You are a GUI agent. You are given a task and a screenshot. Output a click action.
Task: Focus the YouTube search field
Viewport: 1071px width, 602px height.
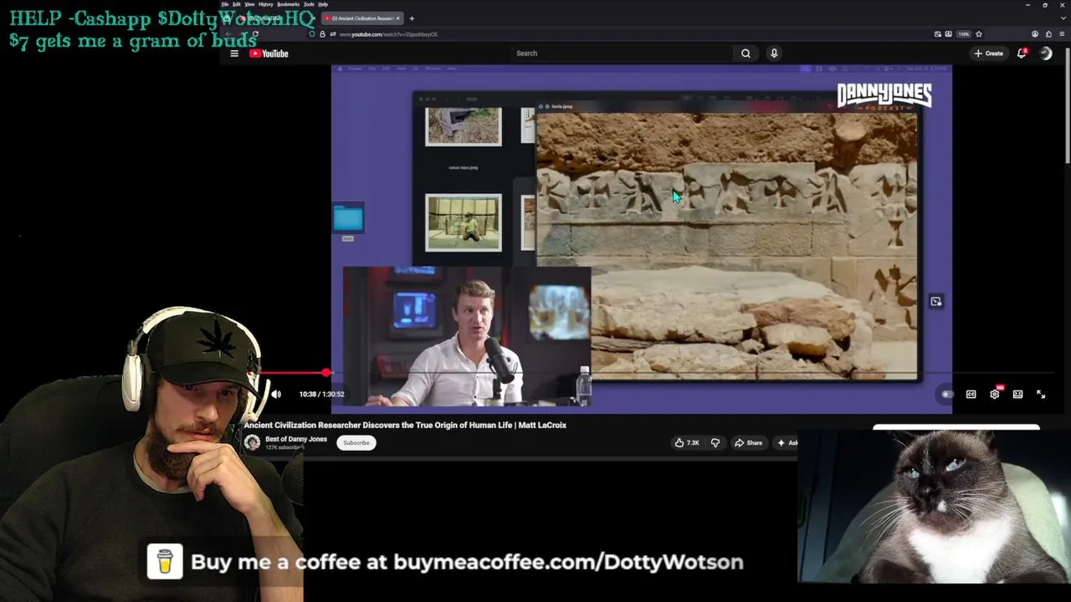pos(623,54)
